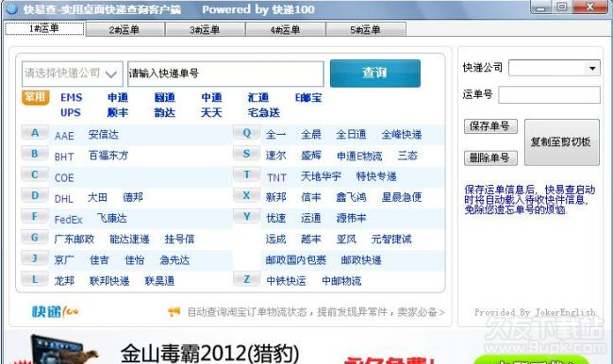Select TNT courier
Screen dimensions: 613x364
(276, 178)
